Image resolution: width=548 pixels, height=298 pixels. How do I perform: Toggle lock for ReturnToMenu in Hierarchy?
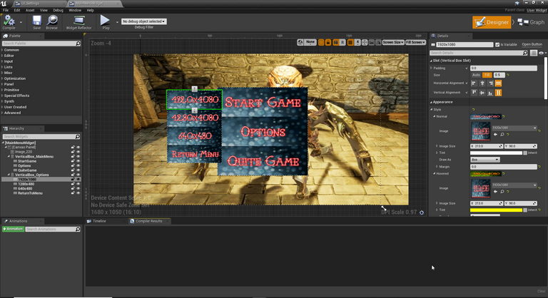point(73,192)
